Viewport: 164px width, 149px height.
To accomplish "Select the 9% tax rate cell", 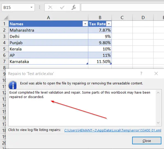I will 100,36.
